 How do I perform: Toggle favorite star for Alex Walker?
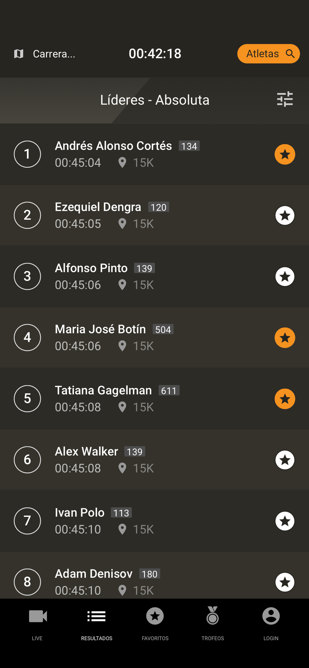point(285,460)
